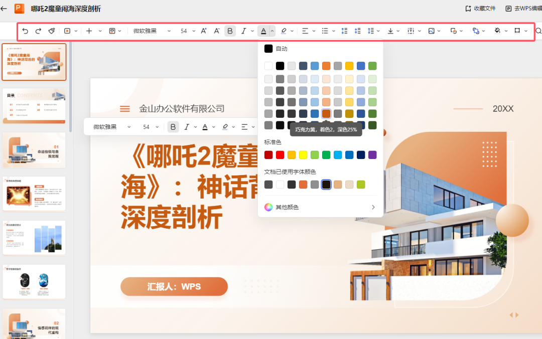Open the font name dropdown showing 微软雅黑 in top toolbar
Viewport: 542px width, 339px height.
point(152,31)
